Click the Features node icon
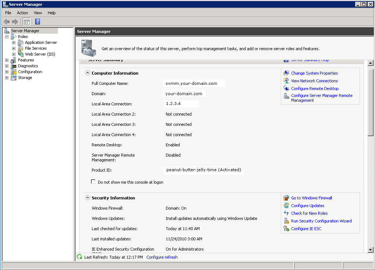 14,60
